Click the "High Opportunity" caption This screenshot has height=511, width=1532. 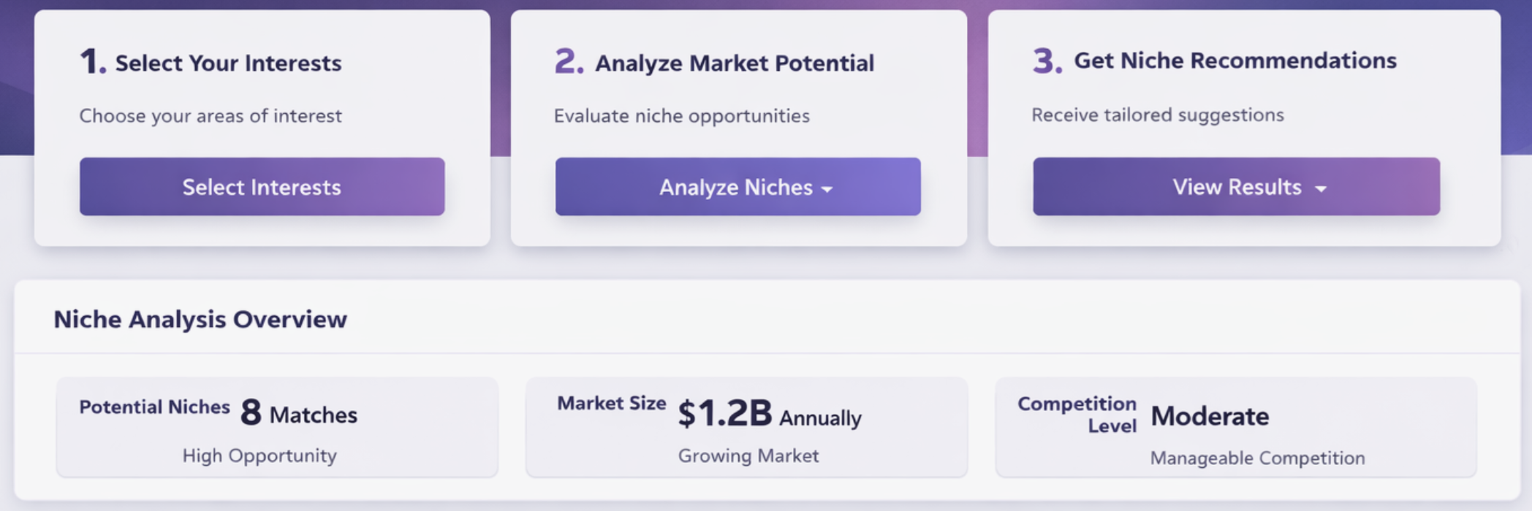tap(259, 456)
